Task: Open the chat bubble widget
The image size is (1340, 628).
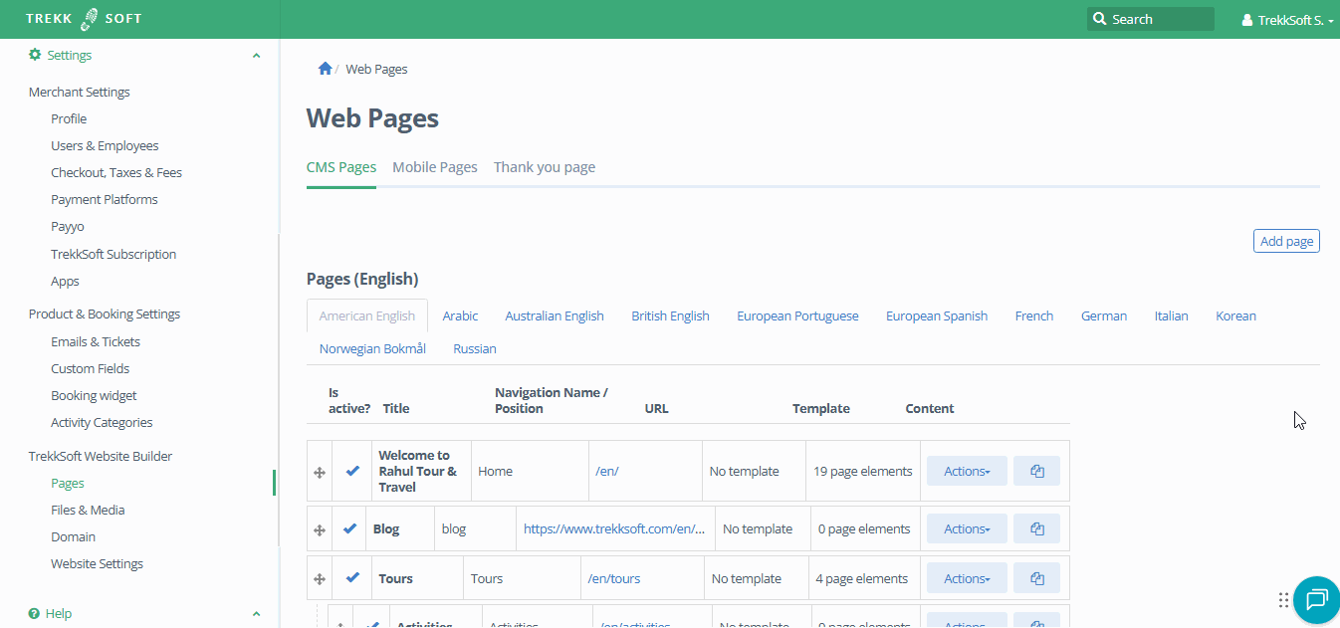Action: 1316,599
